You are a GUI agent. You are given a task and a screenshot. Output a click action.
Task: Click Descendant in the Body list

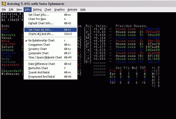tap(11, 71)
